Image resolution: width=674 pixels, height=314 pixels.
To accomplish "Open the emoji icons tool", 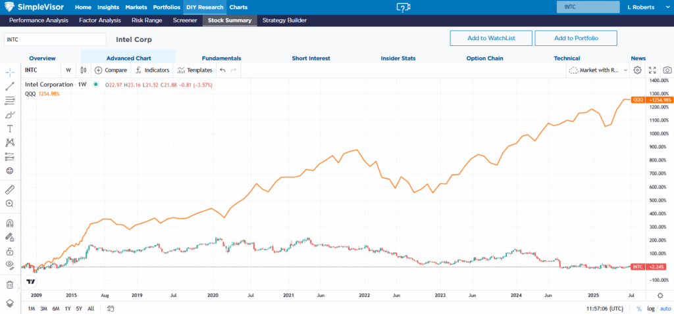I will click(x=10, y=171).
